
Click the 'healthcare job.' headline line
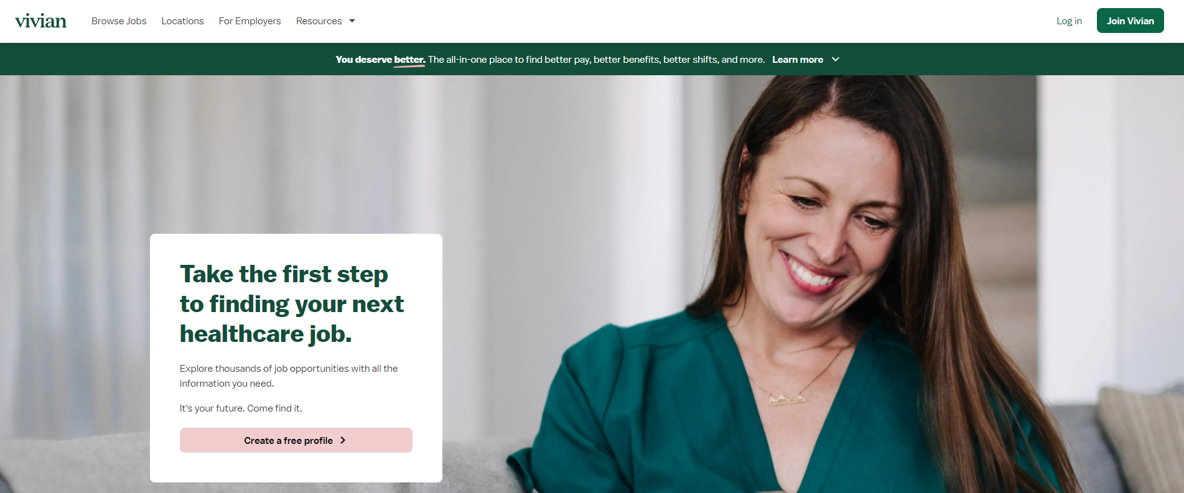pos(266,334)
